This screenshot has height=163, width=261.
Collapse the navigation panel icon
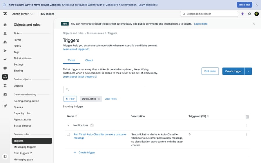[5, 156]
